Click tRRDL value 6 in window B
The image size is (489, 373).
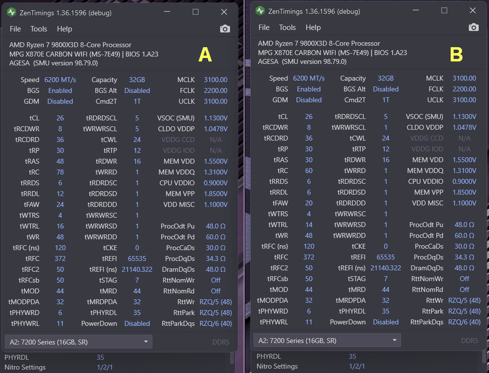pyautogui.click(x=309, y=192)
